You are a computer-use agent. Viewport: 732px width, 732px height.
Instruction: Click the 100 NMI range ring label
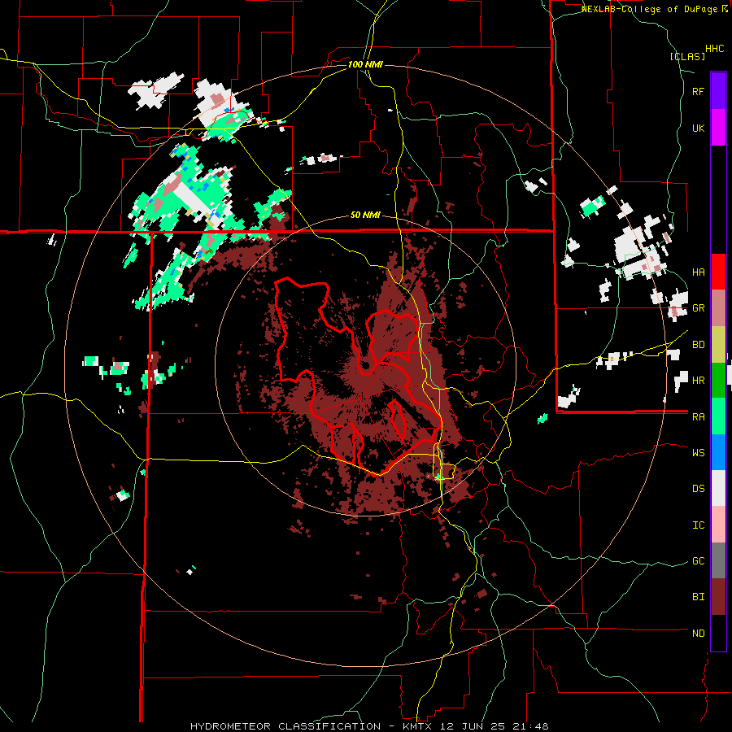(x=365, y=64)
